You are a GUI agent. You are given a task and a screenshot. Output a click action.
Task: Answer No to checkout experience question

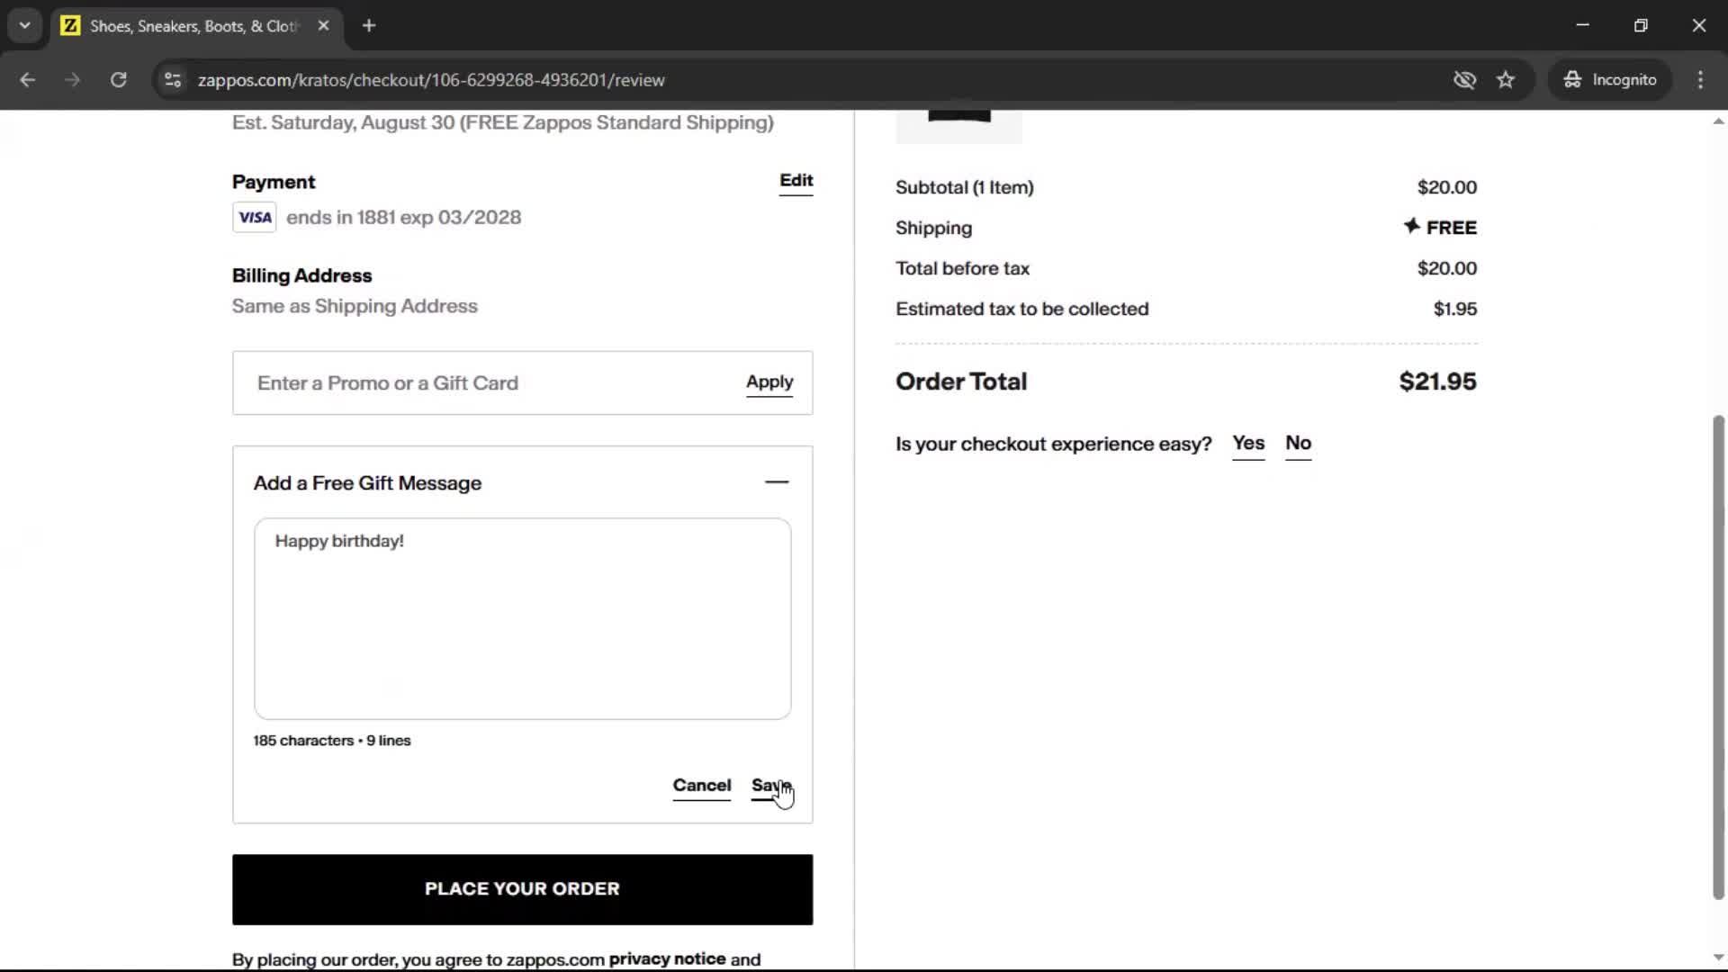[1298, 444]
